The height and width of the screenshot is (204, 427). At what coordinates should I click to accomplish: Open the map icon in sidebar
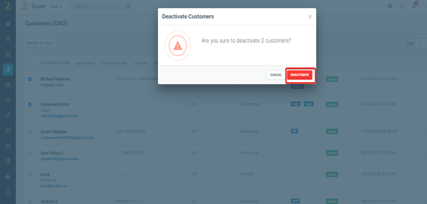coord(8,85)
